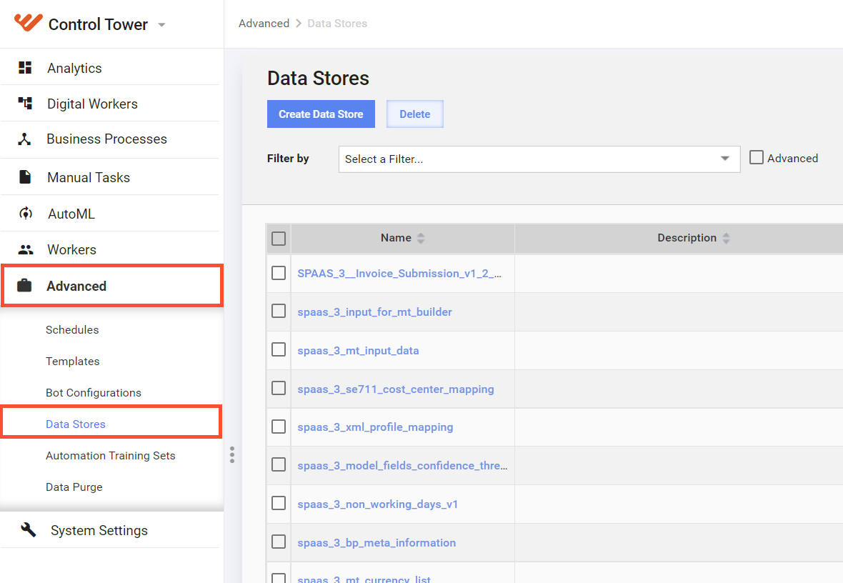Check the spaas_3_model_fields_confidence row checkbox
The width and height of the screenshot is (843, 583).
(279, 464)
